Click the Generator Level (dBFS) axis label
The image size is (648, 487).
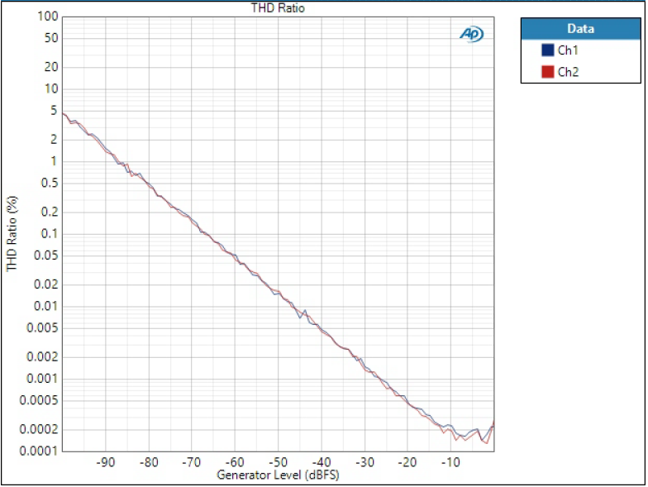[x=278, y=475]
